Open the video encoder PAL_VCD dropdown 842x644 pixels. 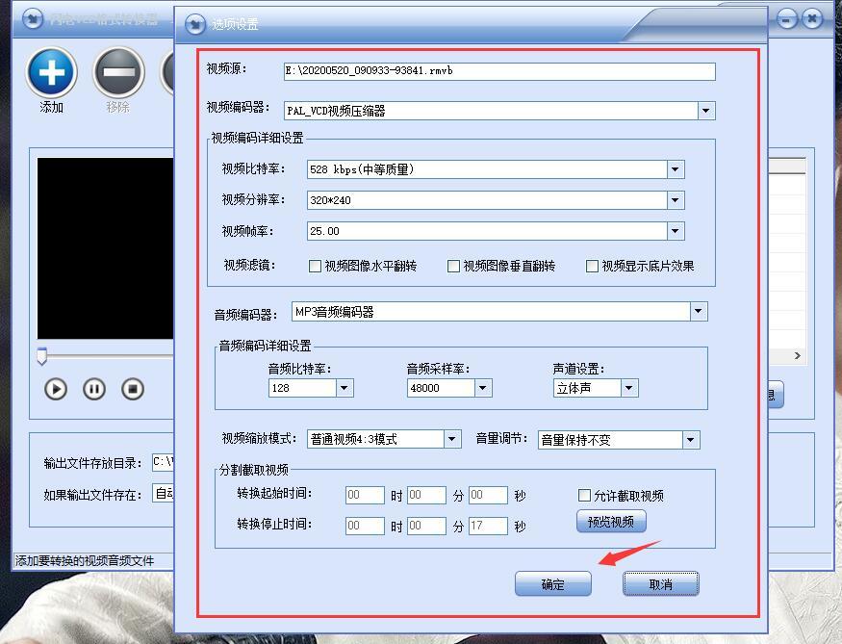(706, 111)
